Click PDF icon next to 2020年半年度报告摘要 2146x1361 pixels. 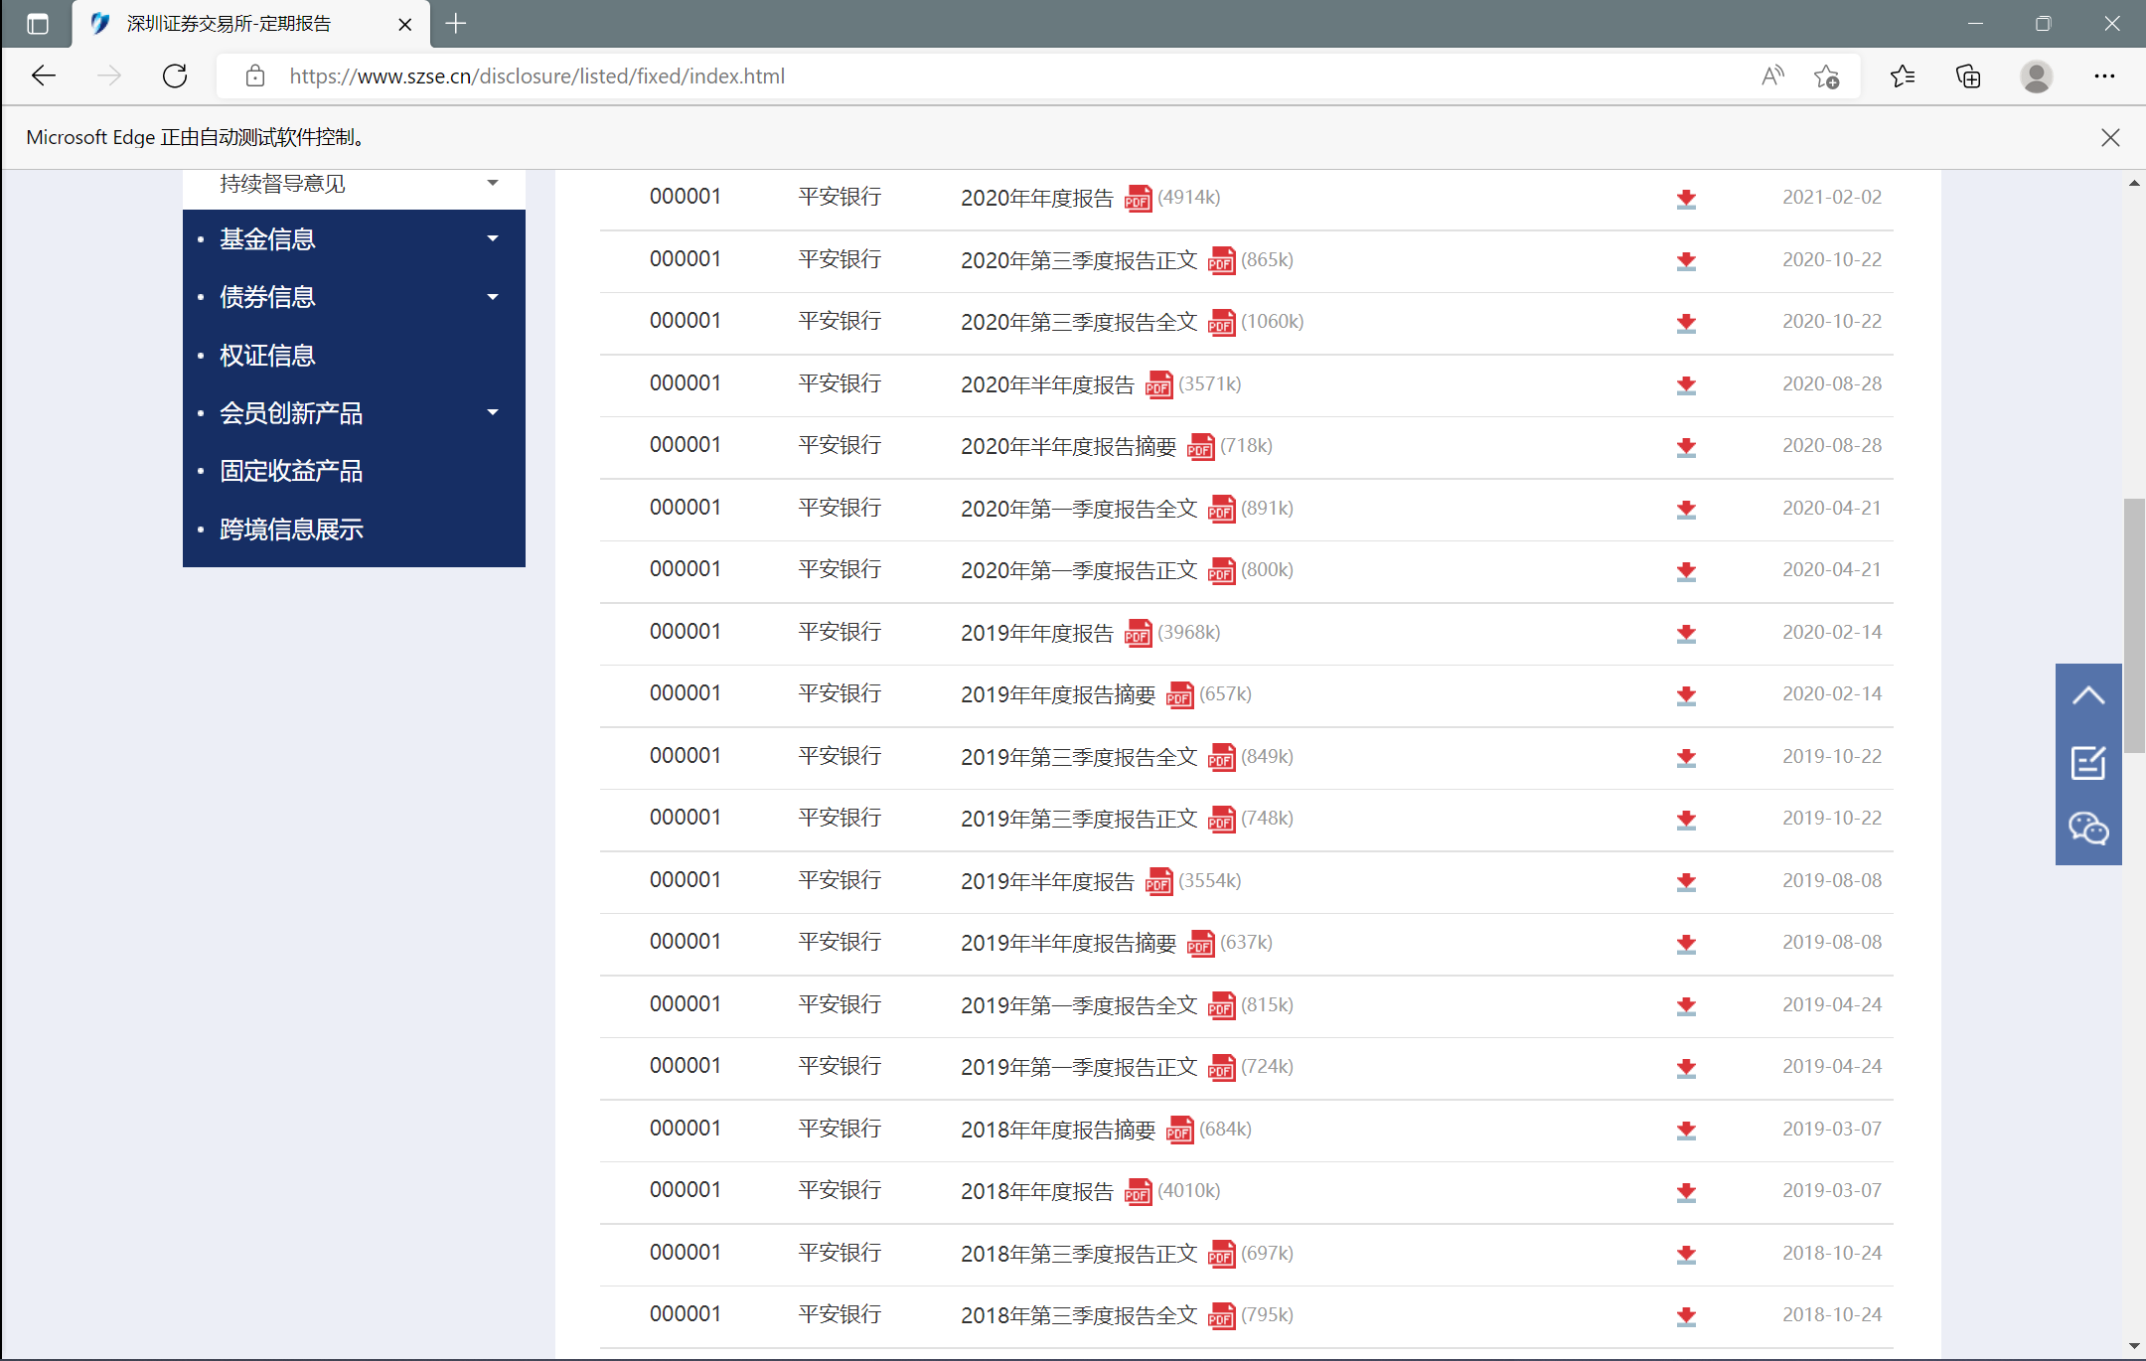coord(1200,447)
